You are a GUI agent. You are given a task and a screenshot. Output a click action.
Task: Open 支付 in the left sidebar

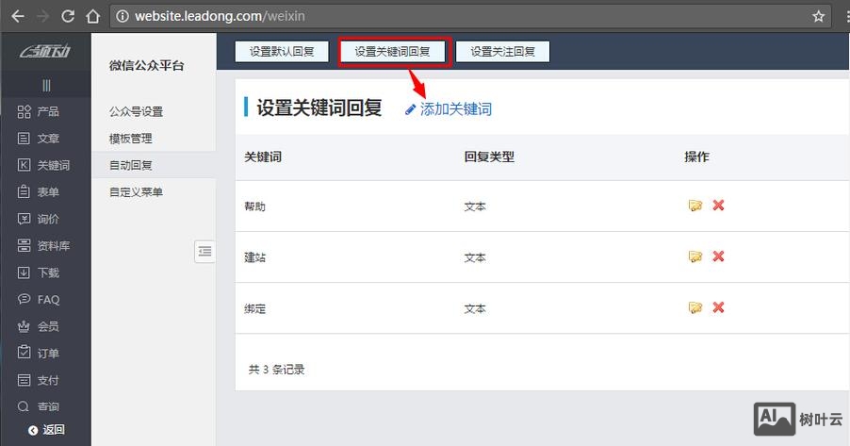(x=38, y=380)
